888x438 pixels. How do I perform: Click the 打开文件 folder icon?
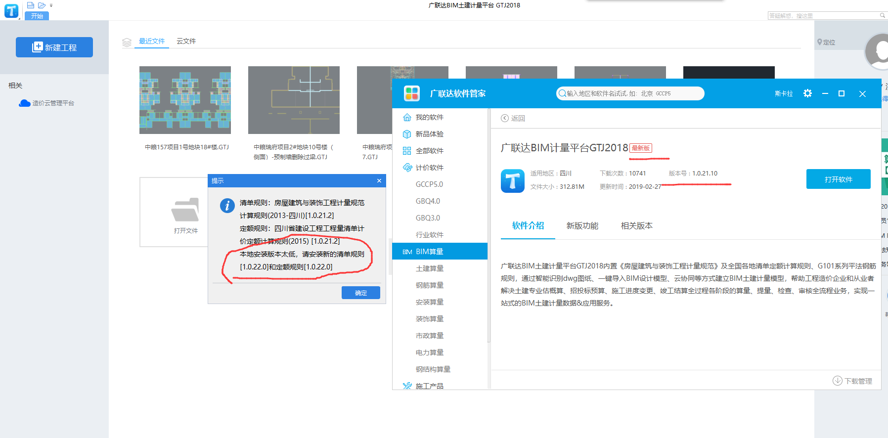coord(185,210)
